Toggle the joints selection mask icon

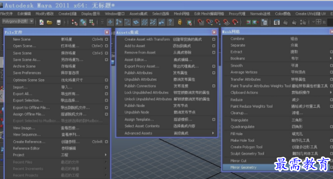[x=119, y=22]
